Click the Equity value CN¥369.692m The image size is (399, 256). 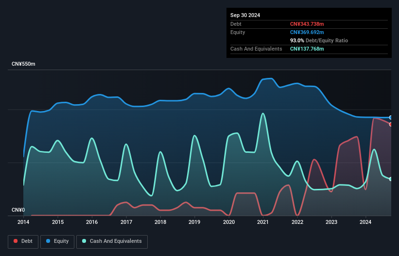point(307,32)
